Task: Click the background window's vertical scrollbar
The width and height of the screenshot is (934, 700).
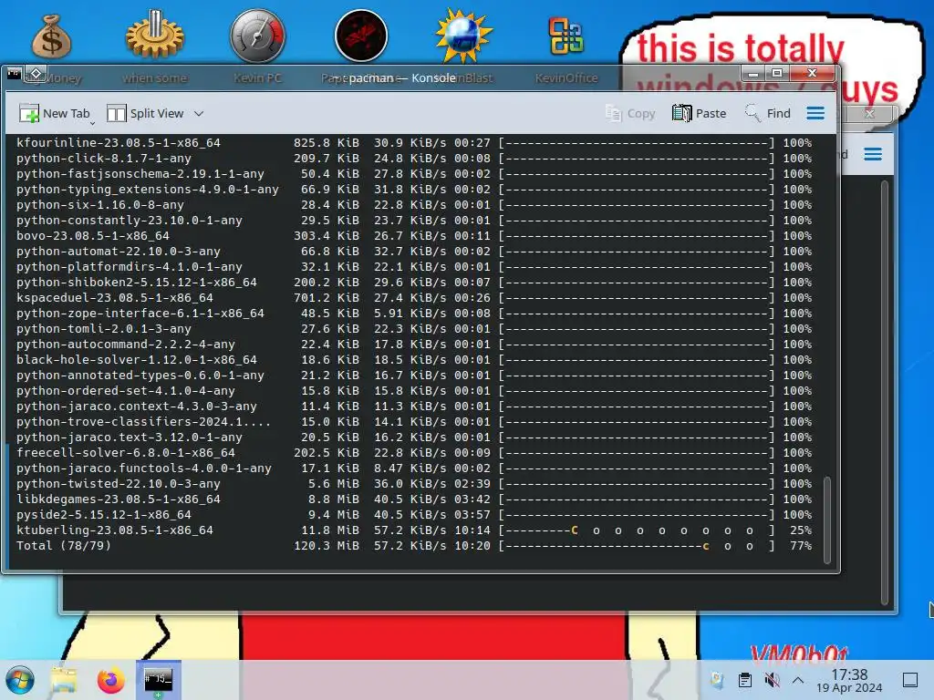Action: tap(885, 393)
